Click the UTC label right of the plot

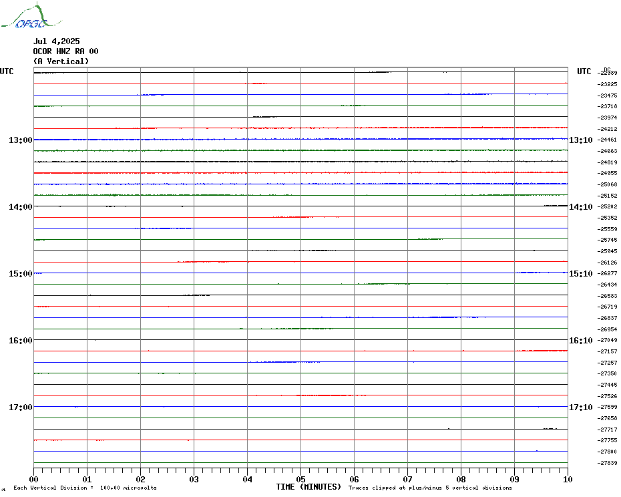584,71
